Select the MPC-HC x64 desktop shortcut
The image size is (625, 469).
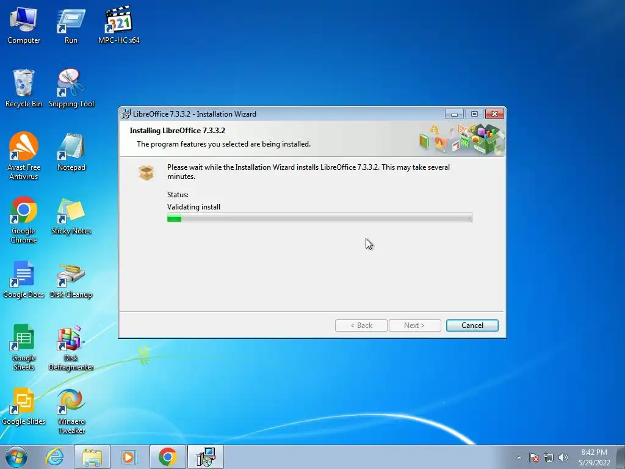pyautogui.click(x=119, y=26)
